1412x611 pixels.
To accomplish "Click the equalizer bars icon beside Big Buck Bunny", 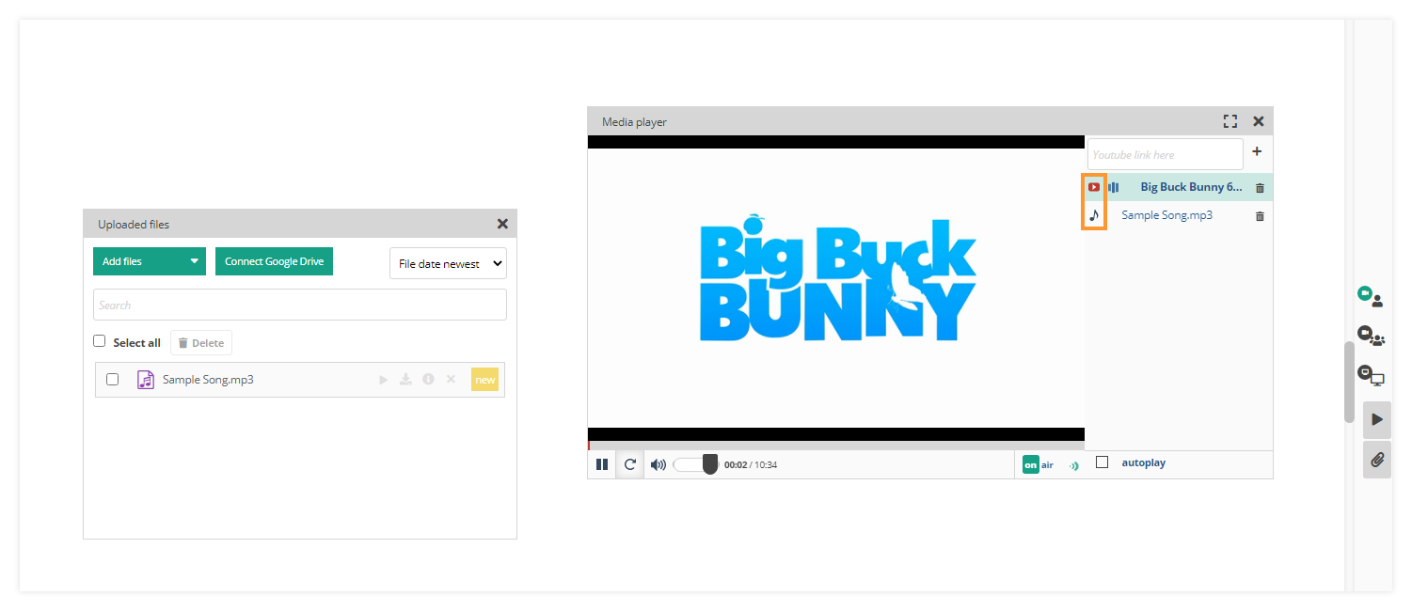I will [1114, 187].
